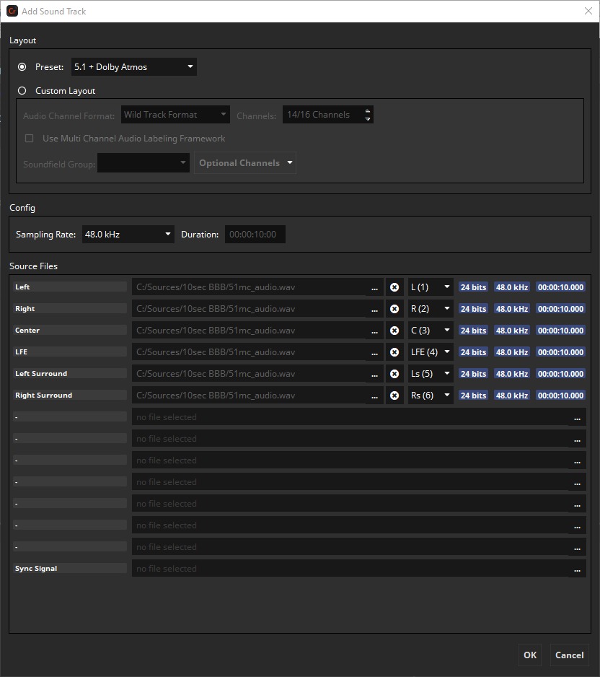Open the L (1) channel mapping dropdown
The height and width of the screenshot is (677, 600).
click(431, 287)
